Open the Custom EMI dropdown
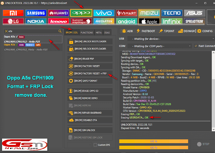Screen dimensions: 215x153 [80, 145]
